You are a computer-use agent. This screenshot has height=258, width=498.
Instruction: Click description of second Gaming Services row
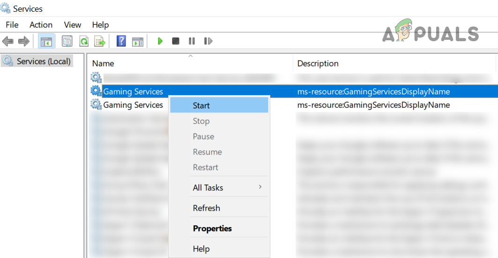373,105
